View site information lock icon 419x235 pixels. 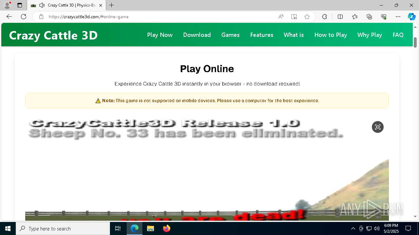pos(41,17)
